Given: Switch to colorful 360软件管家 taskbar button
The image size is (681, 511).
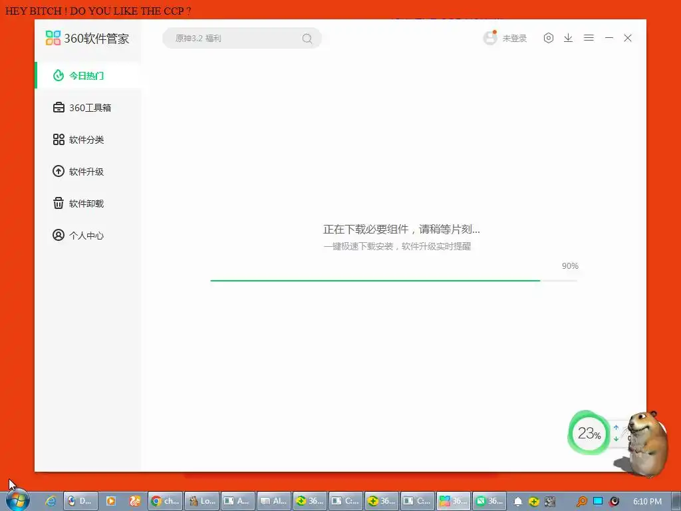Looking at the screenshot, I should pyautogui.click(x=454, y=501).
